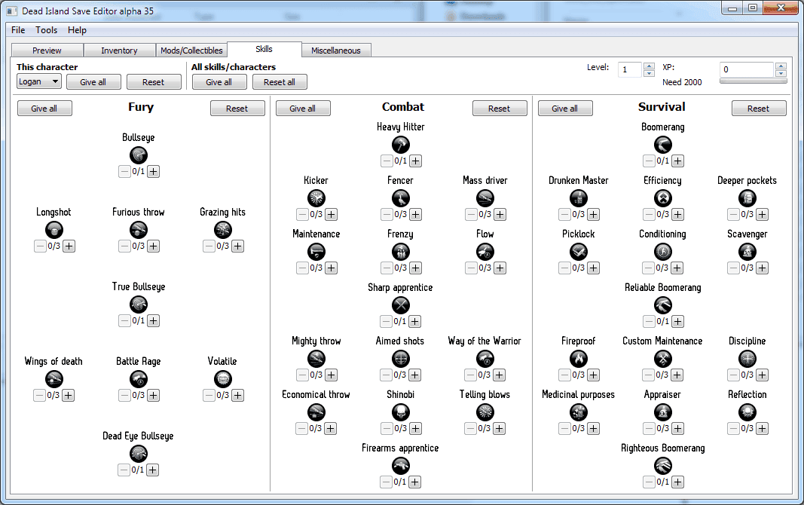This screenshot has width=804, height=505.
Task: Decrease XP value with down arrow
Action: click(781, 73)
